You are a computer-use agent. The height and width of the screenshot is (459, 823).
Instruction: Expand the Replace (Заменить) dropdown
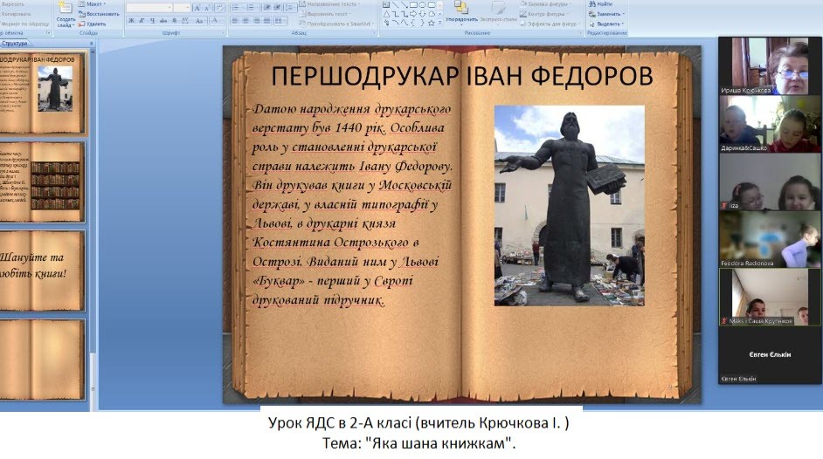610,14
